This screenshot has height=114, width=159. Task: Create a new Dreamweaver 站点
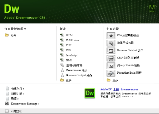click(78, 70)
